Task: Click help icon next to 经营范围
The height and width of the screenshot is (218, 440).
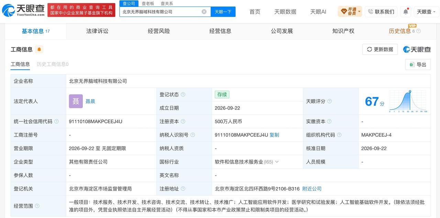Action: [37, 206]
